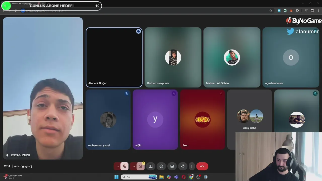Open the three-dot more options menu

(x=192, y=166)
